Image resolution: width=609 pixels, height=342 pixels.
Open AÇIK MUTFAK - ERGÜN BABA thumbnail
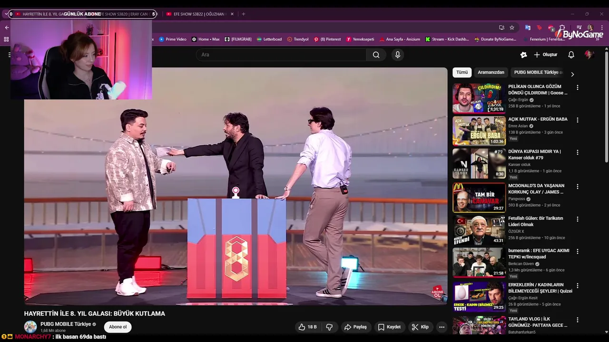click(x=479, y=131)
